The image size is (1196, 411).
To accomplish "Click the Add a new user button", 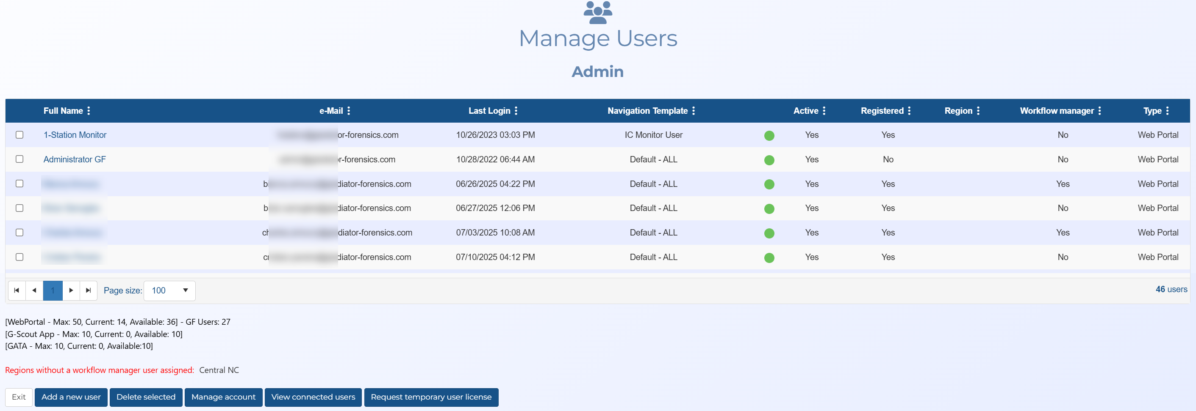I will [x=71, y=397].
